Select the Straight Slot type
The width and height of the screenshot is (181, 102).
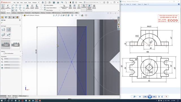[3, 30]
